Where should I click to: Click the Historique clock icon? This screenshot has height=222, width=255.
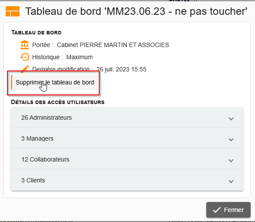pyautogui.click(x=24, y=57)
